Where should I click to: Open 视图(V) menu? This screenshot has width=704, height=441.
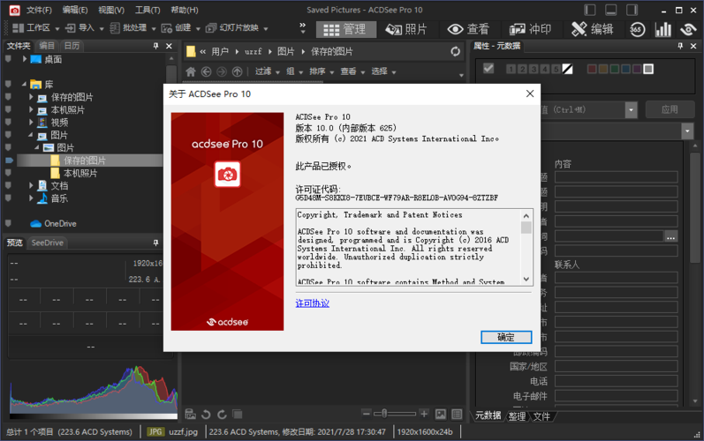tap(111, 10)
